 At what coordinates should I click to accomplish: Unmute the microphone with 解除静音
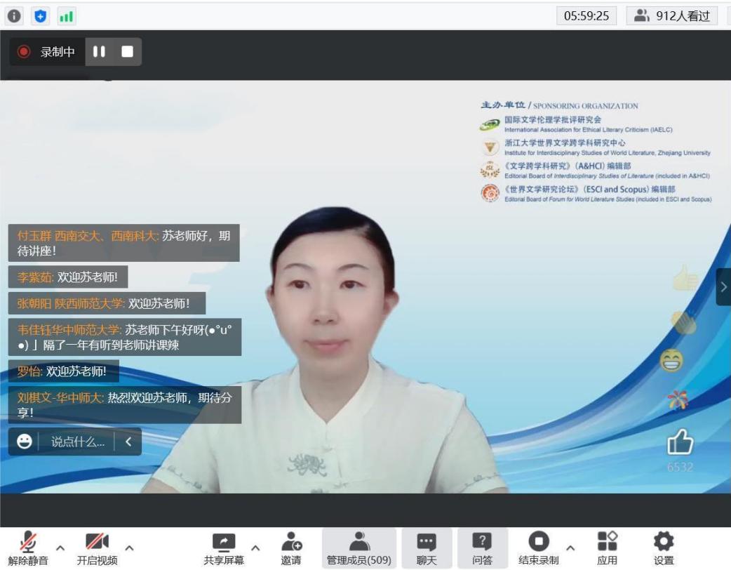click(28, 548)
